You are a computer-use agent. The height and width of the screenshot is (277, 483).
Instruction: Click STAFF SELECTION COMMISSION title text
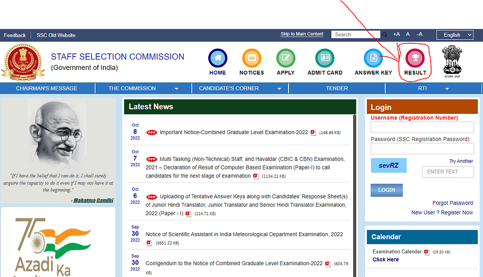coord(118,57)
